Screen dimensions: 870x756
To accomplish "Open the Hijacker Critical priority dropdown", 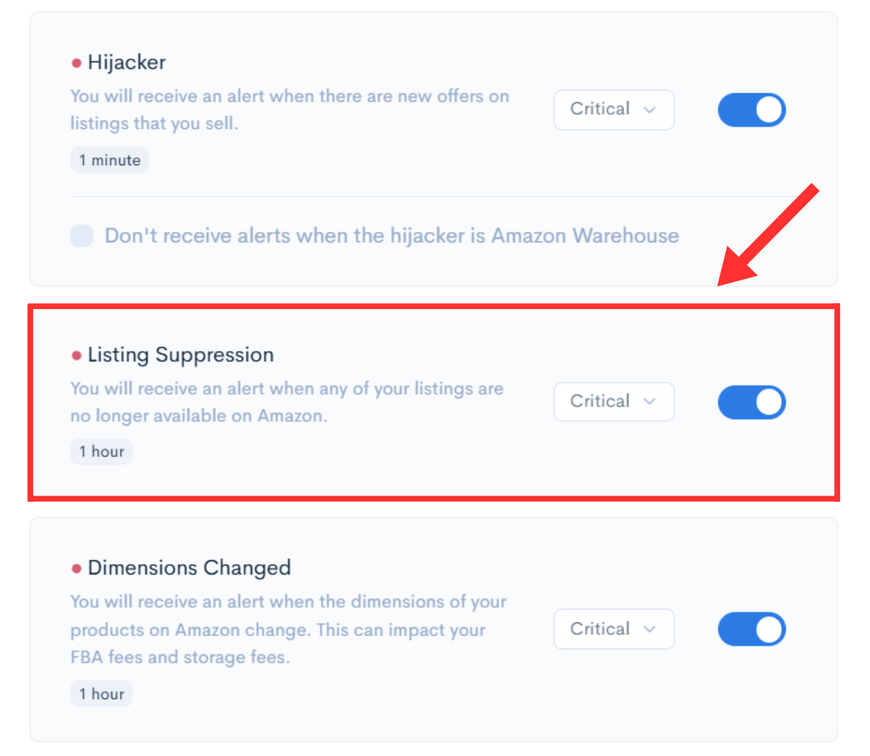I will [x=614, y=109].
